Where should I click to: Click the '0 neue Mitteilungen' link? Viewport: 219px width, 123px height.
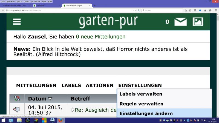point(100,37)
